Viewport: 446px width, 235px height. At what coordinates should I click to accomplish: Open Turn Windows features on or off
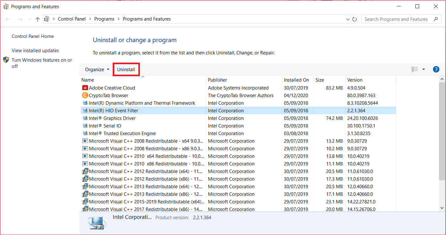pyautogui.click(x=42, y=63)
